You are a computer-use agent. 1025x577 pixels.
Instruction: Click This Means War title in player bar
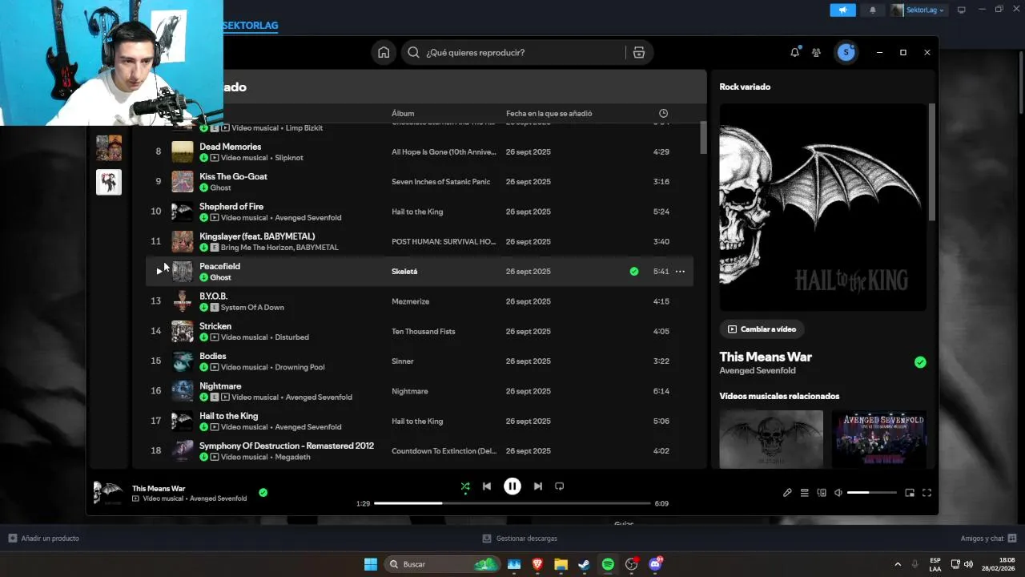click(x=159, y=488)
